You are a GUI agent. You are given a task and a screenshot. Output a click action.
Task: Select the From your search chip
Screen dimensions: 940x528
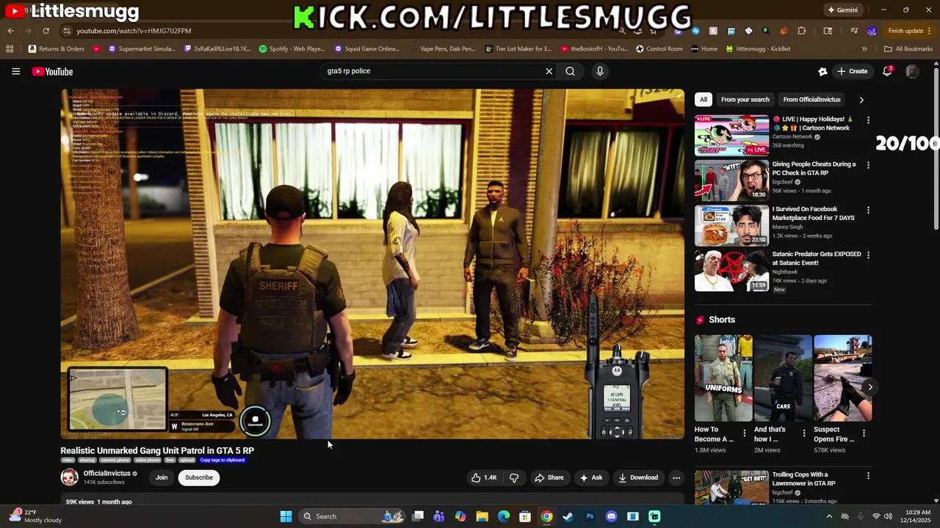(745, 100)
